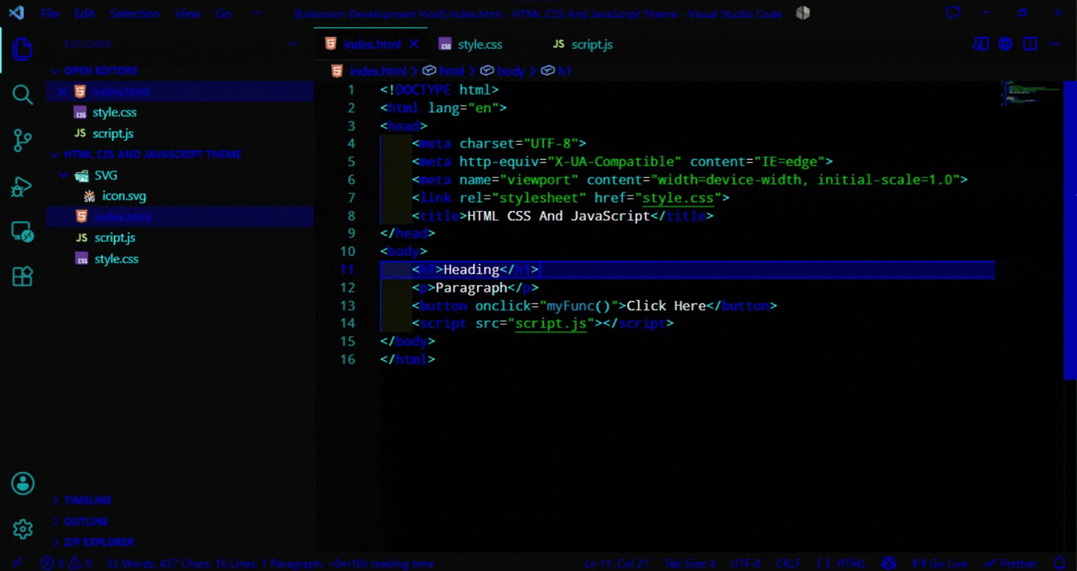
Task: Open the Run and Debug view
Action: point(22,187)
